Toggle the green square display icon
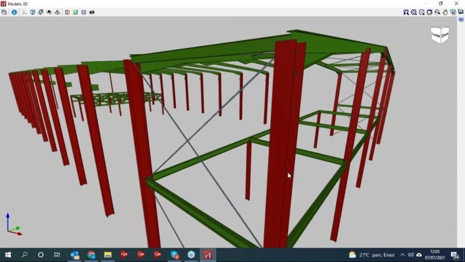Image resolution: width=465 pixels, height=262 pixels. (x=75, y=12)
